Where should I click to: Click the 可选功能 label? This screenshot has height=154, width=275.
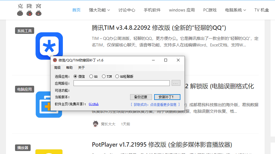click(62, 90)
